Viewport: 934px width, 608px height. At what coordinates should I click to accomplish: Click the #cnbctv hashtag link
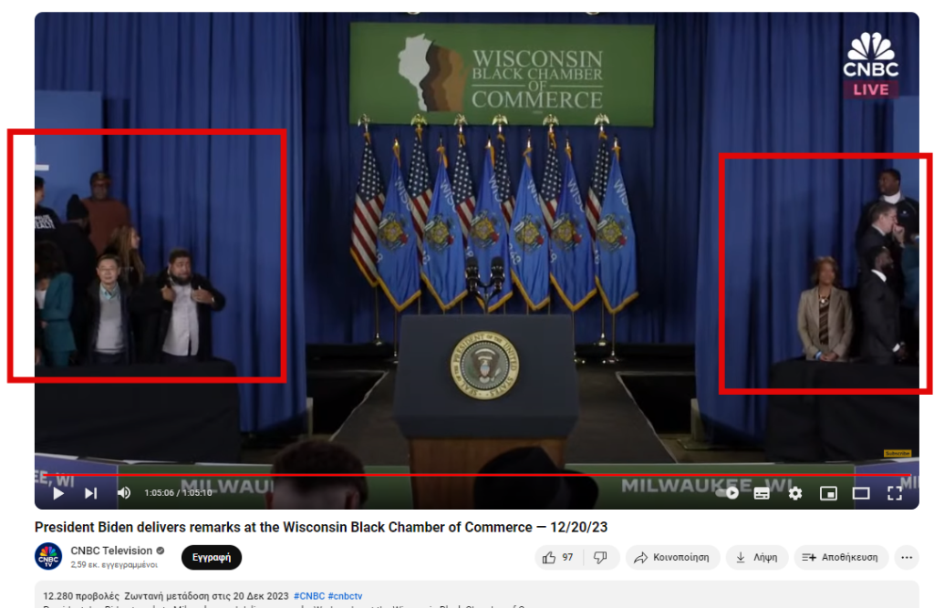[345, 596]
